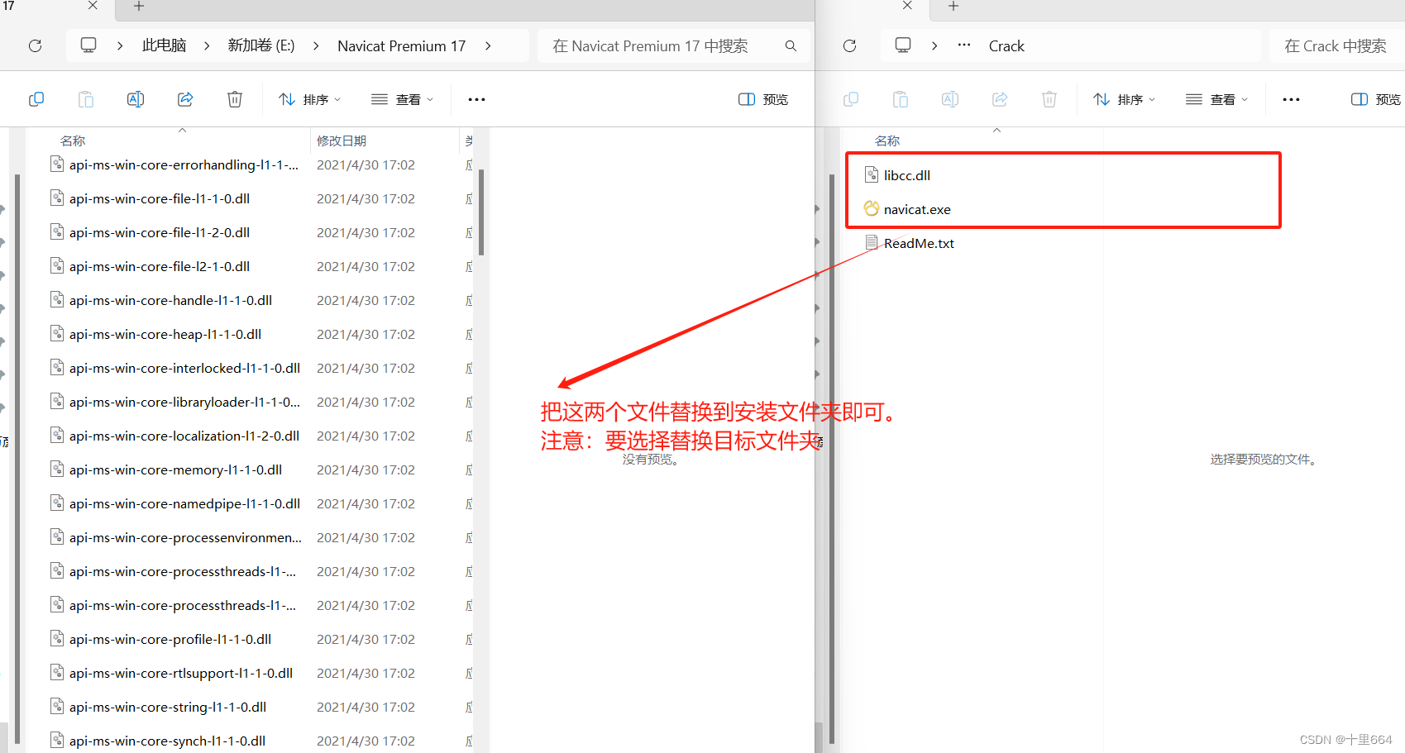The image size is (1405, 753).
Task: Select api-ms-win-core-profile-l1-1-0.dll
Action: 170,639
